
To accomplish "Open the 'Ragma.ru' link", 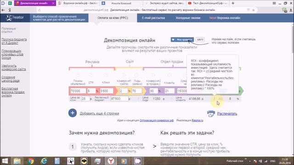I will (x=198, y=120).
